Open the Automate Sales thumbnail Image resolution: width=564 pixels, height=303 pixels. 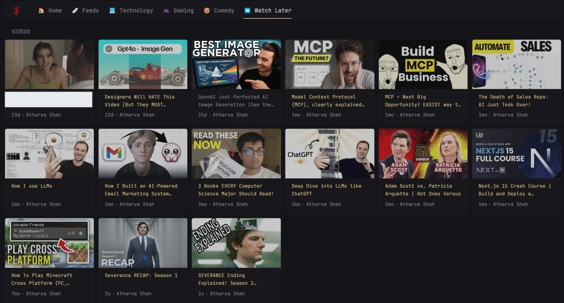pos(517,64)
